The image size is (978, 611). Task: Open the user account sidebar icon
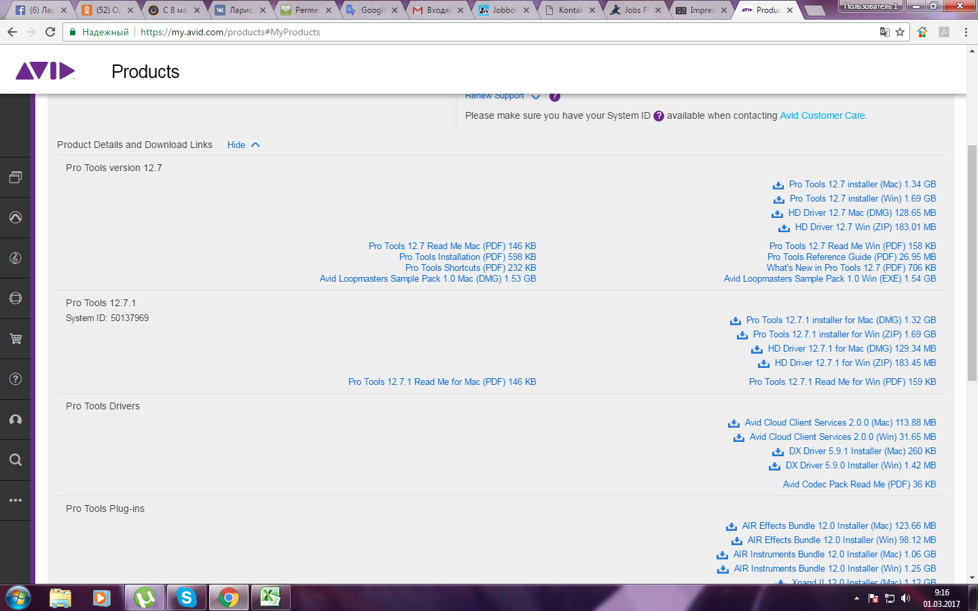pos(15,420)
